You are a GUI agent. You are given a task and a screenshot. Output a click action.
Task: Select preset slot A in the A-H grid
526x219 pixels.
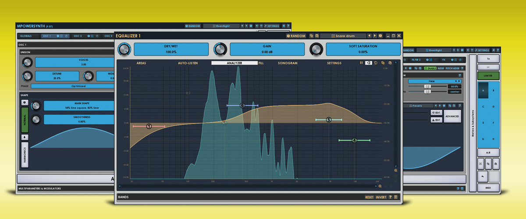pos(483,90)
